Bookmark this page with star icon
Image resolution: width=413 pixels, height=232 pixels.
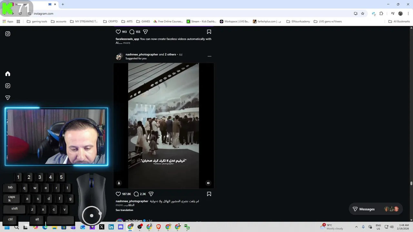[x=363, y=14]
